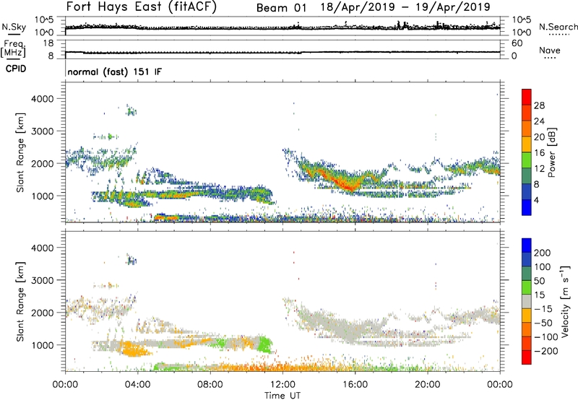
Task: Pick the red bottom segment of velocity colorbar
Action: coord(527,357)
